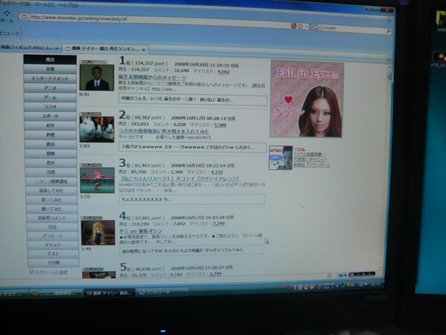Open rank 4 blonde character thumbnail

[98, 232]
